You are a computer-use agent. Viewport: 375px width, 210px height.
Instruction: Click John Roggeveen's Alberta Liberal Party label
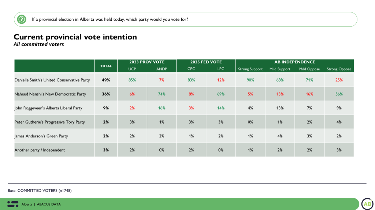click(x=48, y=108)
